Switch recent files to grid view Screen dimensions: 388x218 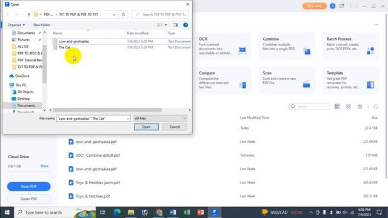point(349,107)
